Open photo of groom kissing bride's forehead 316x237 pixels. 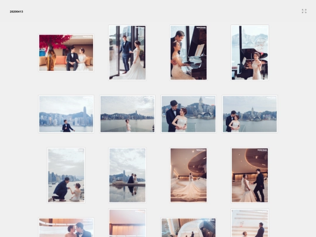250,114
